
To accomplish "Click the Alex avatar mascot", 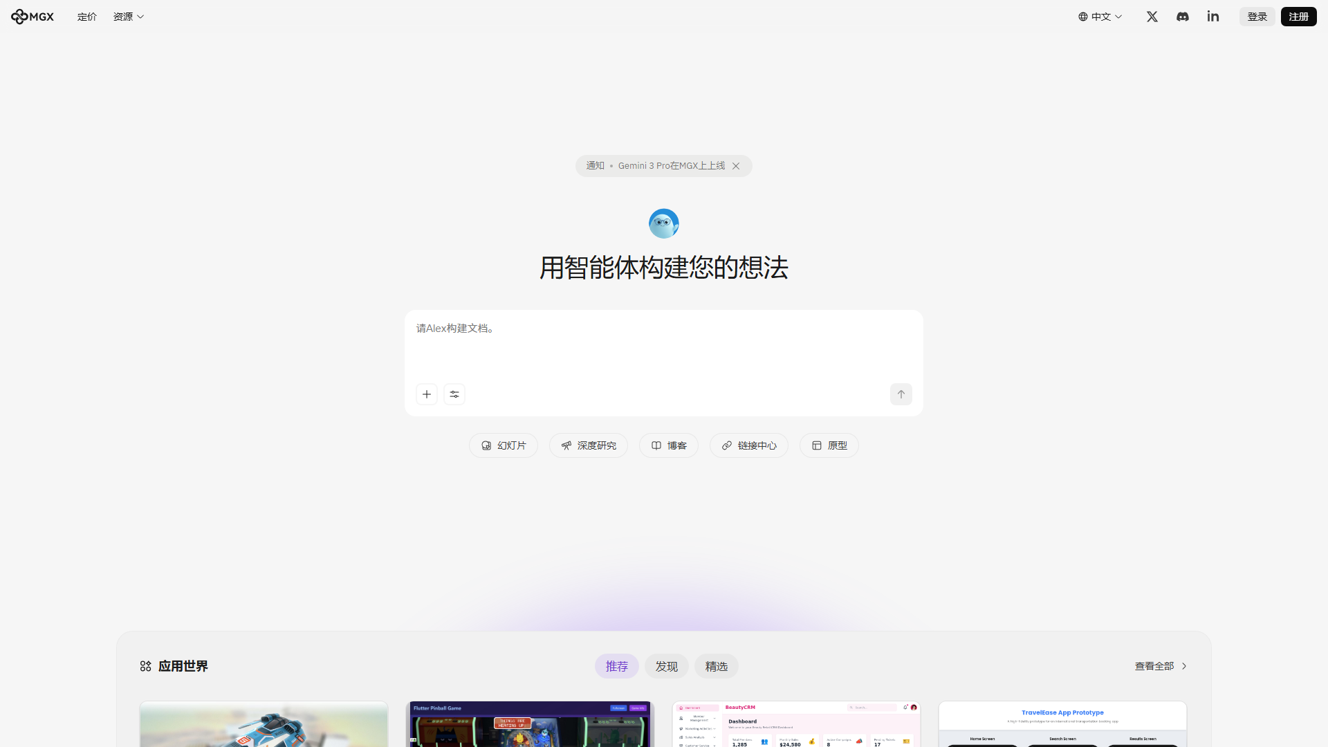I will tap(664, 223).
